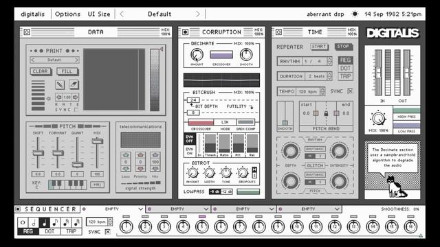Increase telecommunications Loss with up arrow
The image size is (440, 247).
(x=125, y=155)
